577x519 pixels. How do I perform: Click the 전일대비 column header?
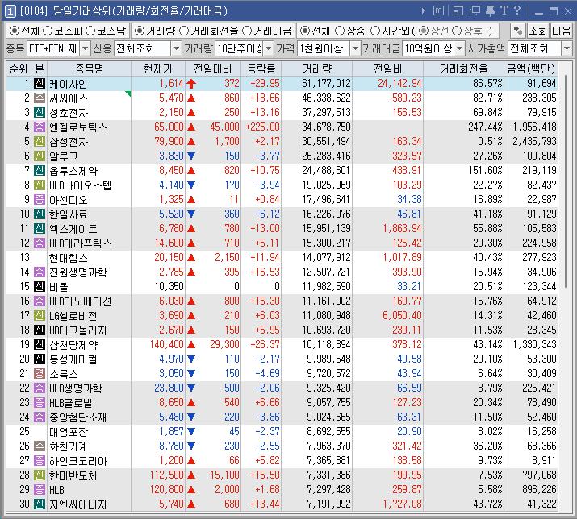(213, 69)
